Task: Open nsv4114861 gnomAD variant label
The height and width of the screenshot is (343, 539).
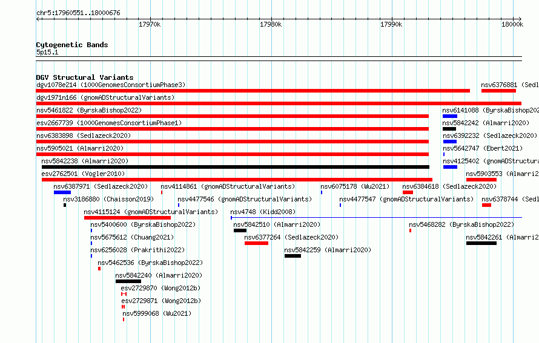Action: (228, 186)
